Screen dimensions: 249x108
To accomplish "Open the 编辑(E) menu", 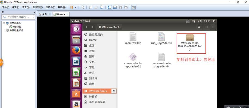I will point(15,7).
